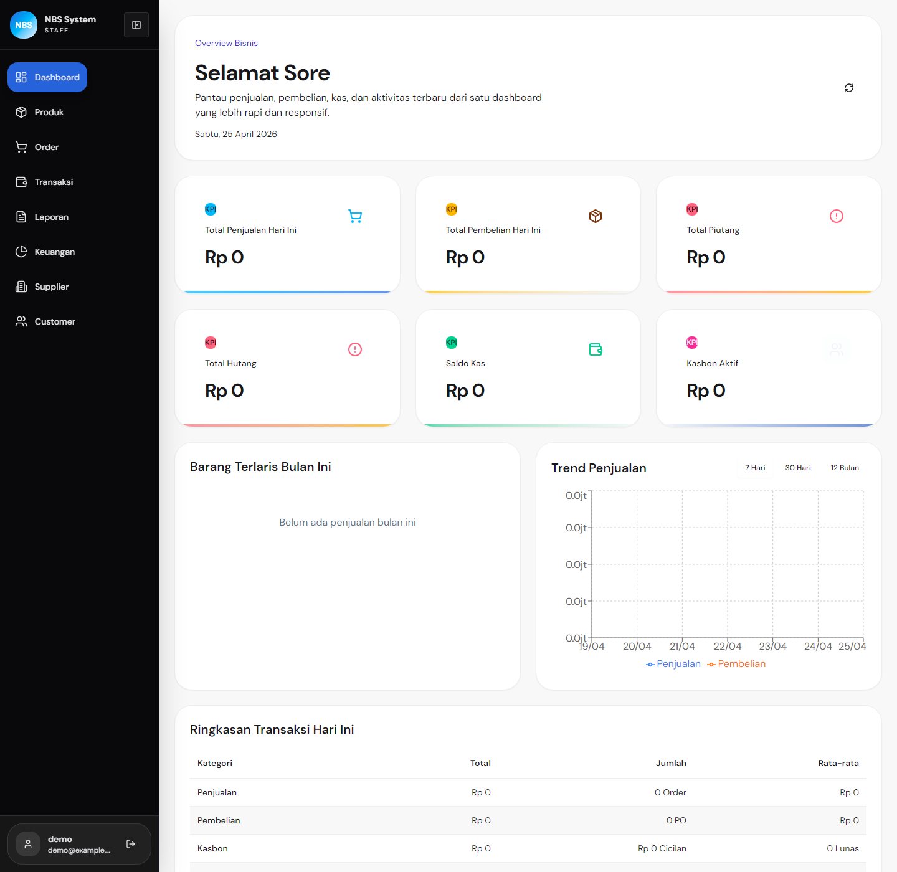This screenshot has height=872, width=897.
Task: Click the KPI badge on Saldo Kas card
Action: (x=452, y=343)
